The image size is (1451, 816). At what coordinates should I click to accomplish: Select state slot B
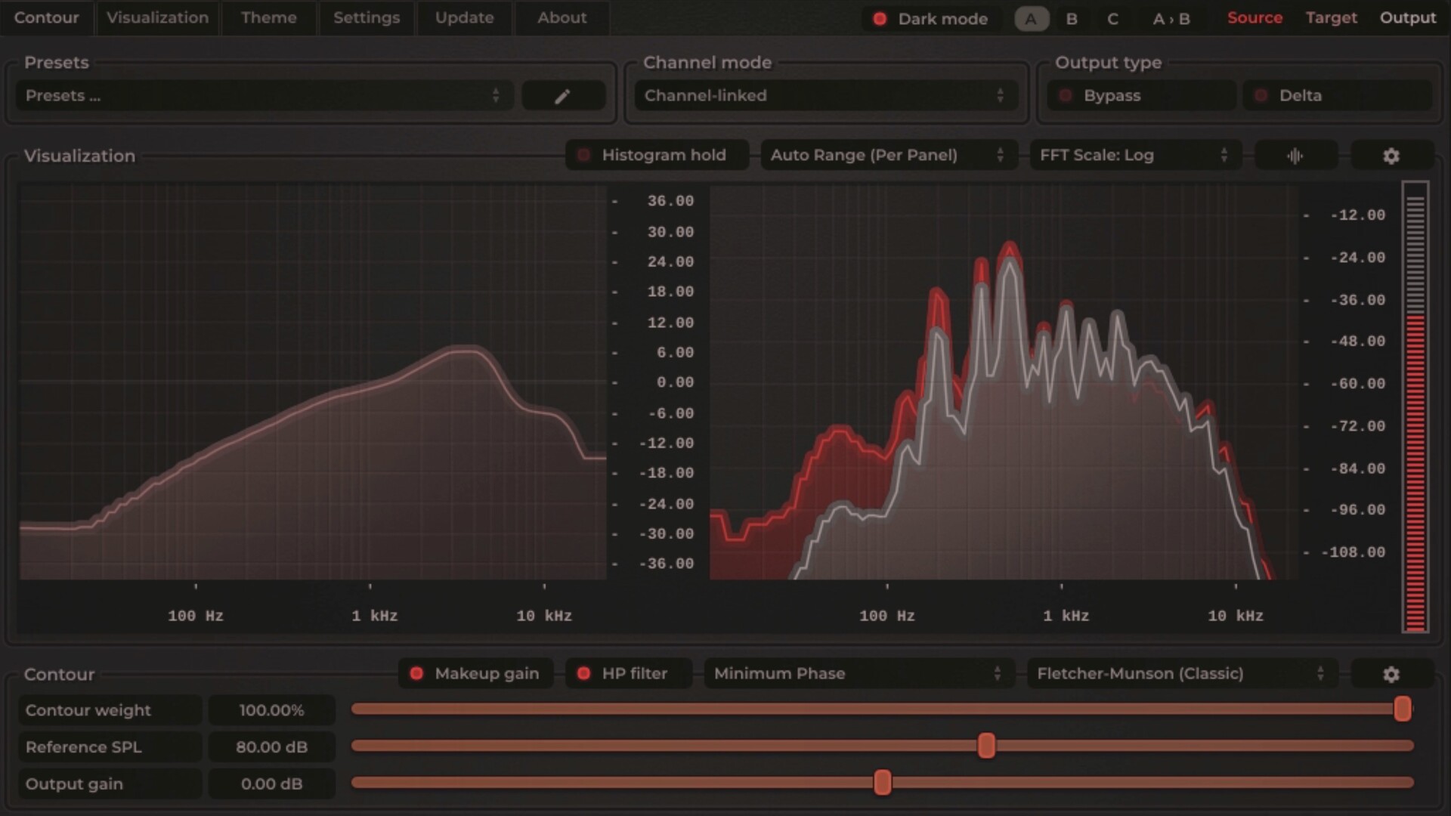point(1072,19)
